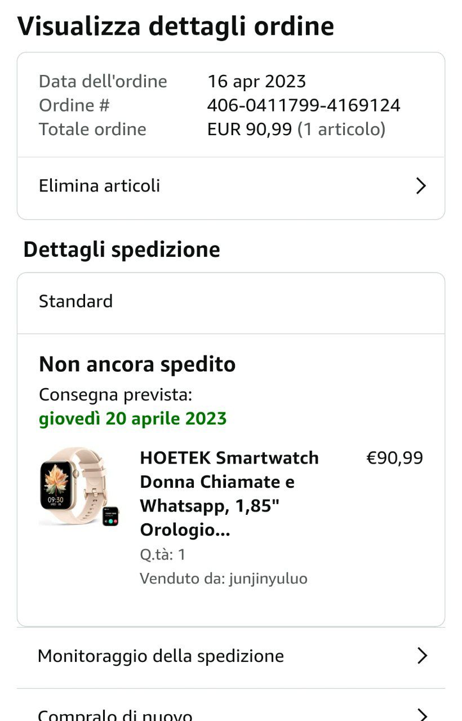This screenshot has width=462, height=721.
Task: Click the seller name junjinyuluo
Action: (x=268, y=578)
